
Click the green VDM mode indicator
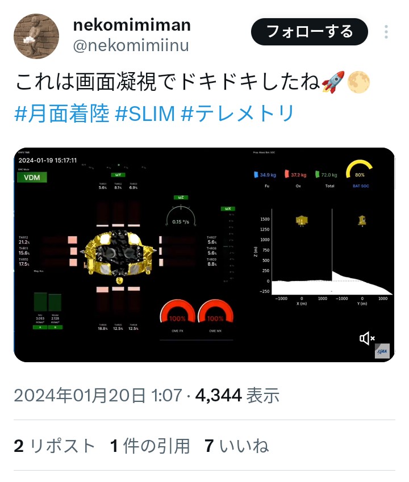coord(32,177)
